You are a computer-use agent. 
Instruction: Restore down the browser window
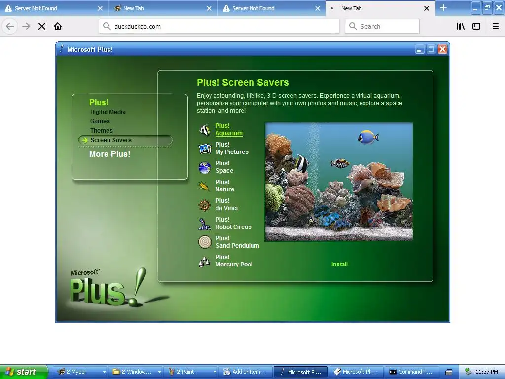pos(487,8)
